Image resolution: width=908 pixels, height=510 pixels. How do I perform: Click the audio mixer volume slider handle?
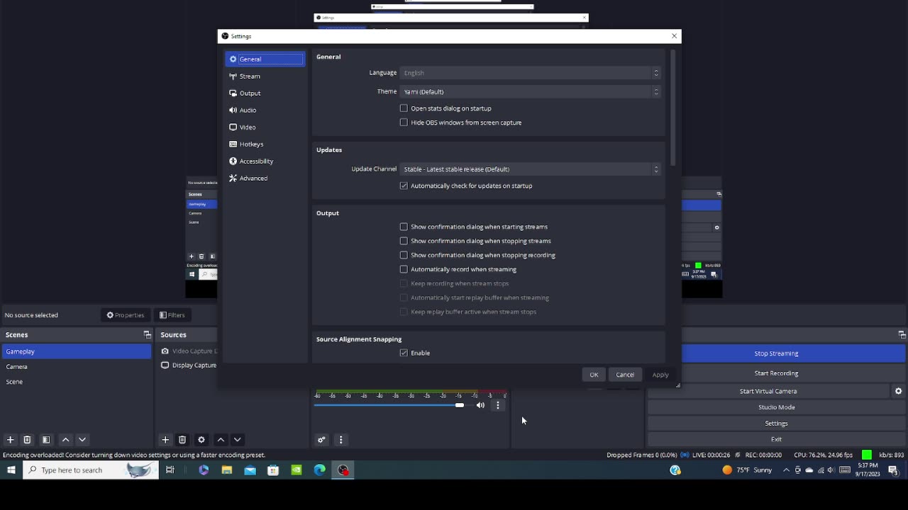[x=460, y=405]
